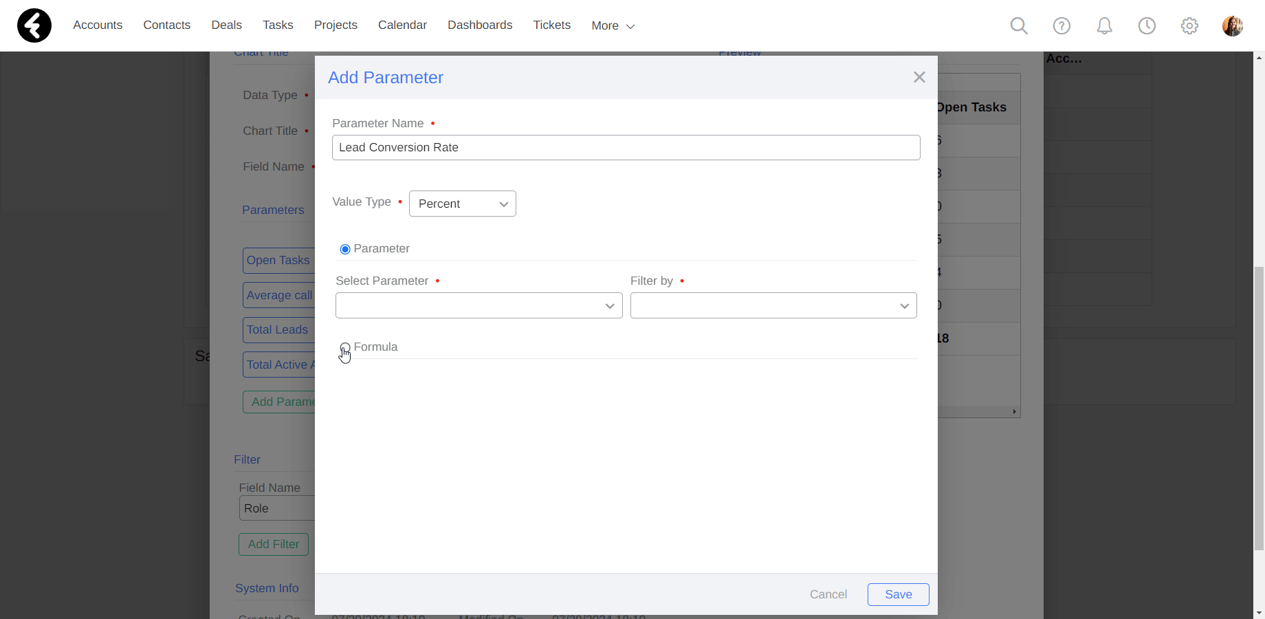The image size is (1265, 619).
Task: Go to Calendar in top navigation
Action: click(402, 25)
